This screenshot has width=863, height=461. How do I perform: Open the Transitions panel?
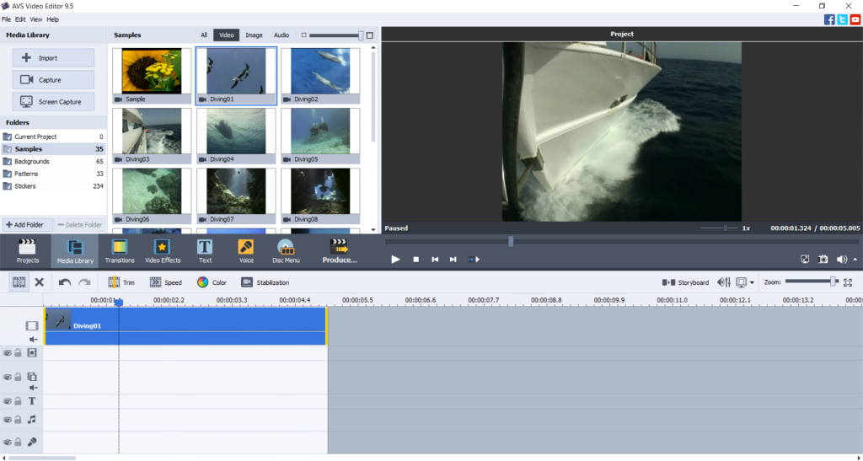click(x=120, y=250)
